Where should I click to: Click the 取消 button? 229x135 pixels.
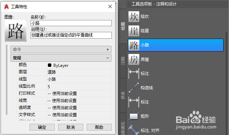(71, 127)
